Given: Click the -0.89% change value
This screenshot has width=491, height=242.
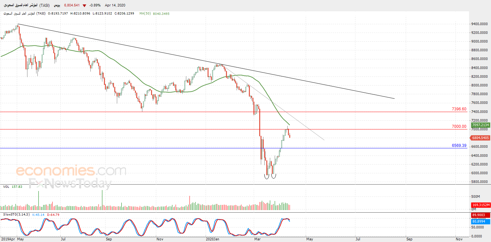Looking at the screenshot, I should [x=95, y=5].
